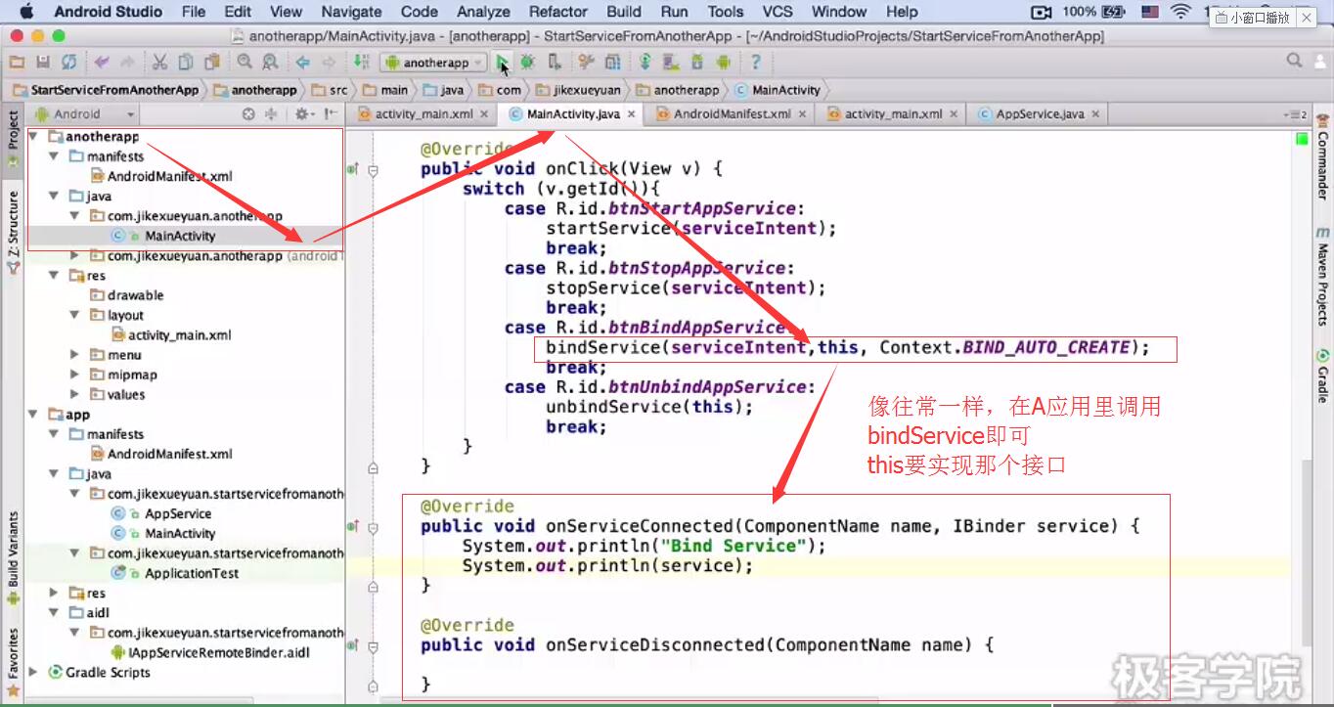This screenshot has height=707, width=1334.
Task: Switch to the AppService.java tab
Action: point(1039,114)
